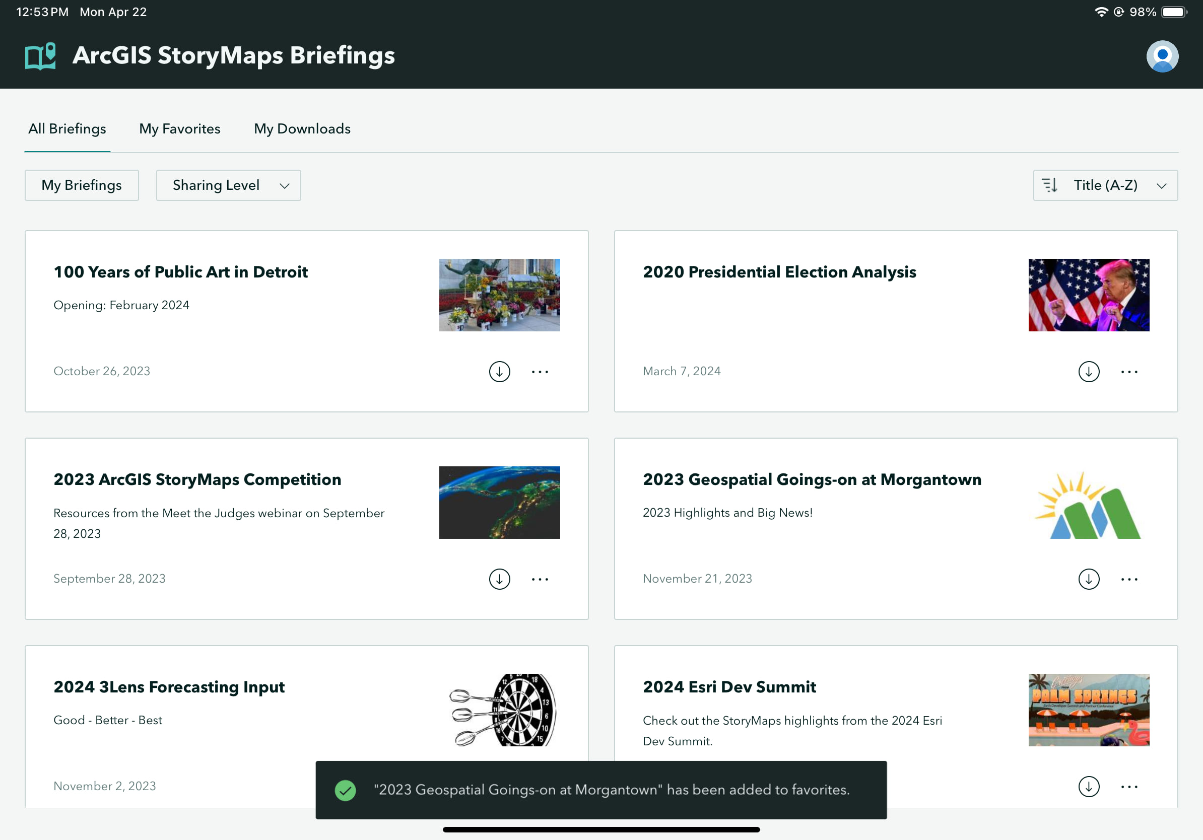Open more options for Morgantown briefing
This screenshot has width=1203, height=840.
click(x=1128, y=579)
